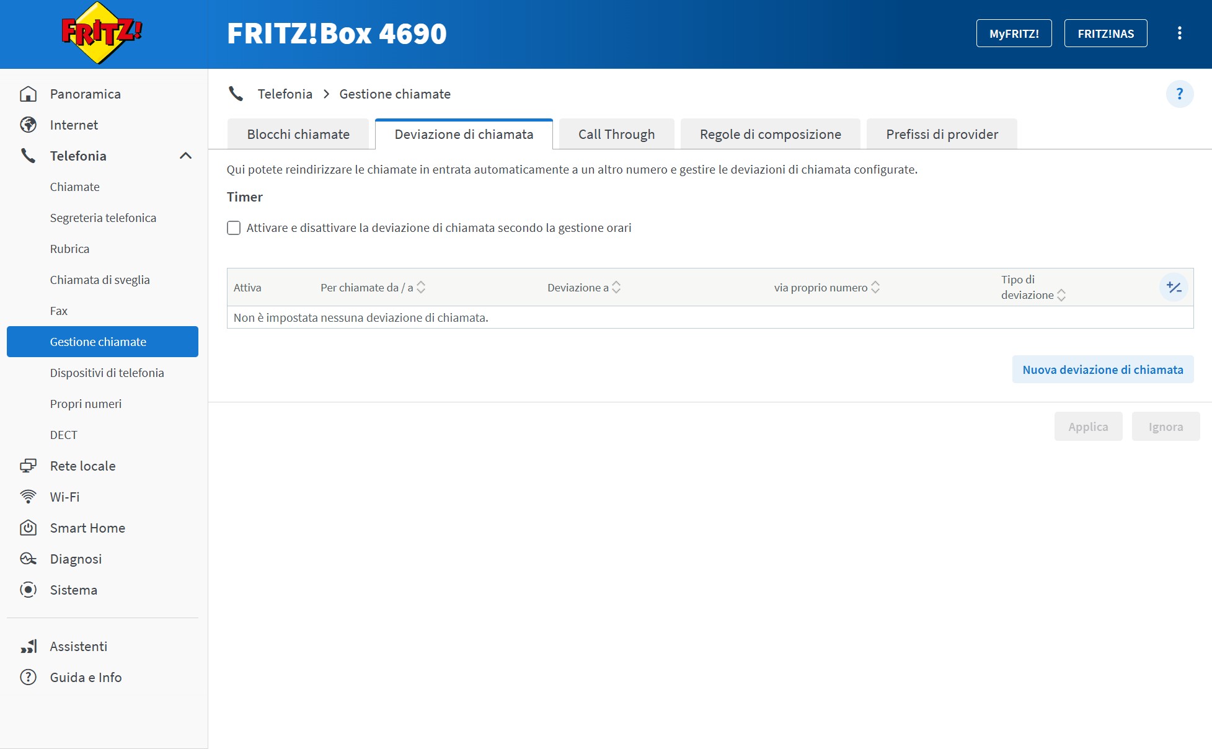Click the Rete locale monitors icon
The width and height of the screenshot is (1212, 749).
(28, 466)
